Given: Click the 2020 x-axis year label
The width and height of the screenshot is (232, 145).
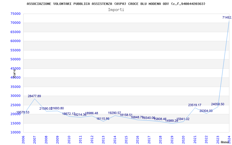Looking at the screenshot, I should 184,140.
